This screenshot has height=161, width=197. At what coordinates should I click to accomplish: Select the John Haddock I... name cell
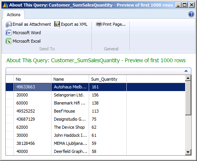(70, 135)
